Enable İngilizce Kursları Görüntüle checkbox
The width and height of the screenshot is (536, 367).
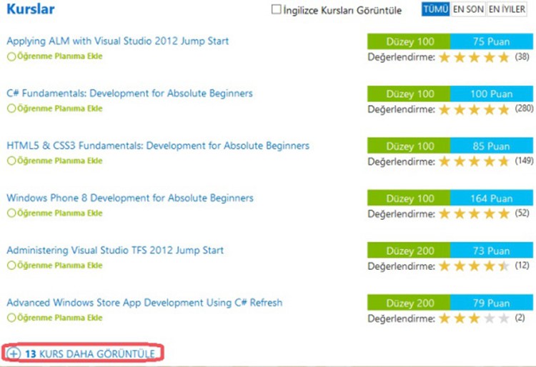276,9
